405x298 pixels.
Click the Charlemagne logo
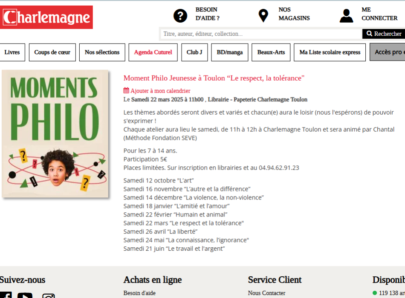pyautogui.click(x=46, y=17)
